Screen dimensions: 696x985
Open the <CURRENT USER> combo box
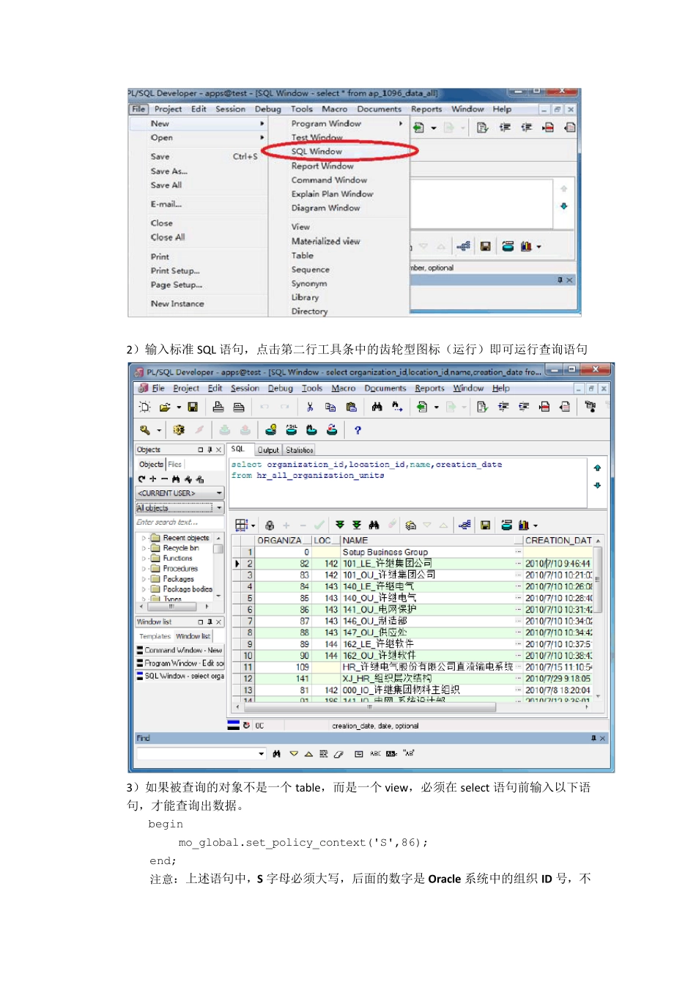[179, 493]
